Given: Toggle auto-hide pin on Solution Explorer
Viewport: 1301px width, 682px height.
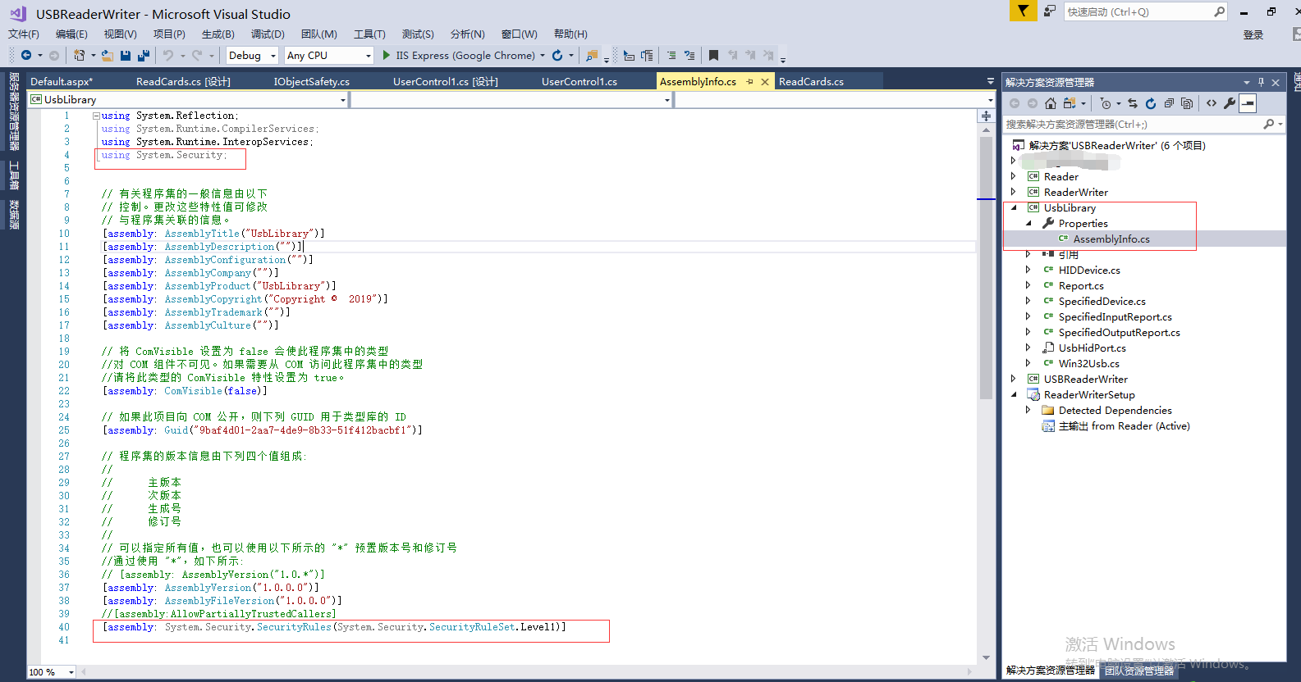Looking at the screenshot, I should click(1262, 82).
